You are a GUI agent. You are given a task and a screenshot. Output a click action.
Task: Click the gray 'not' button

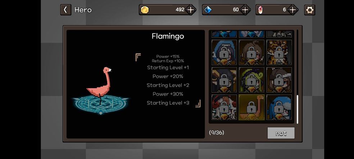[x=281, y=133]
